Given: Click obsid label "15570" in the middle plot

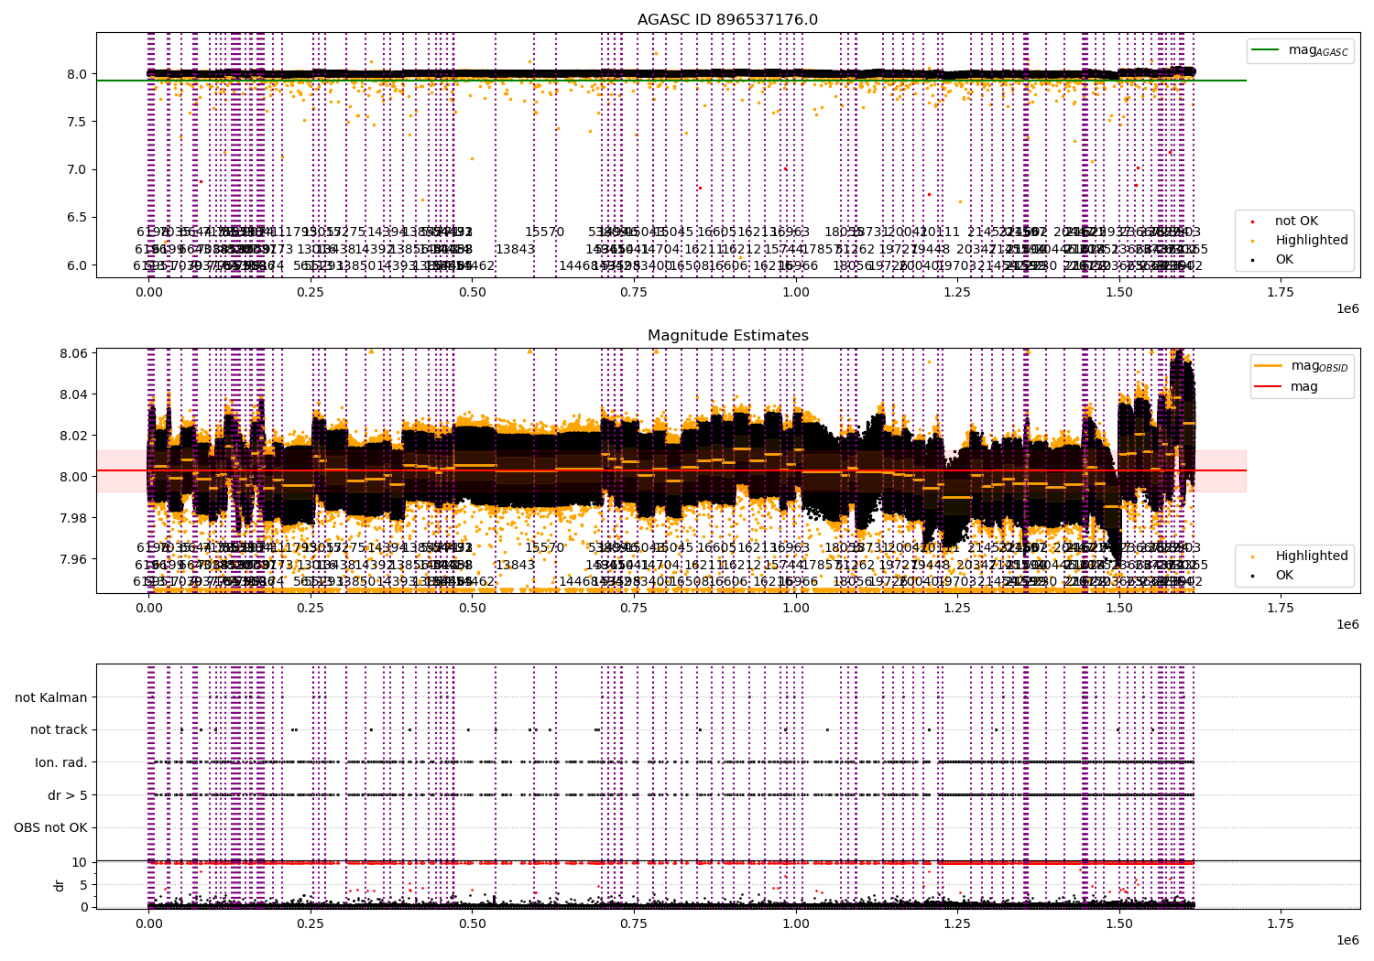Looking at the screenshot, I should pyautogui.click(x=544, y=548).
